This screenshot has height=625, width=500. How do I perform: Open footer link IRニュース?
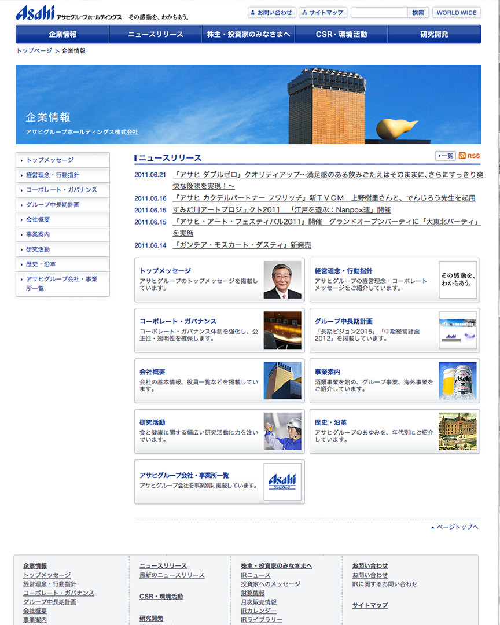(256, 575)
